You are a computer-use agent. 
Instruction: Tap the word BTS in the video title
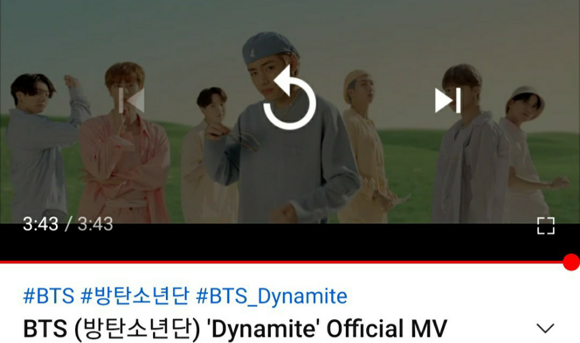pyautogui.click(x=45, y=328)
